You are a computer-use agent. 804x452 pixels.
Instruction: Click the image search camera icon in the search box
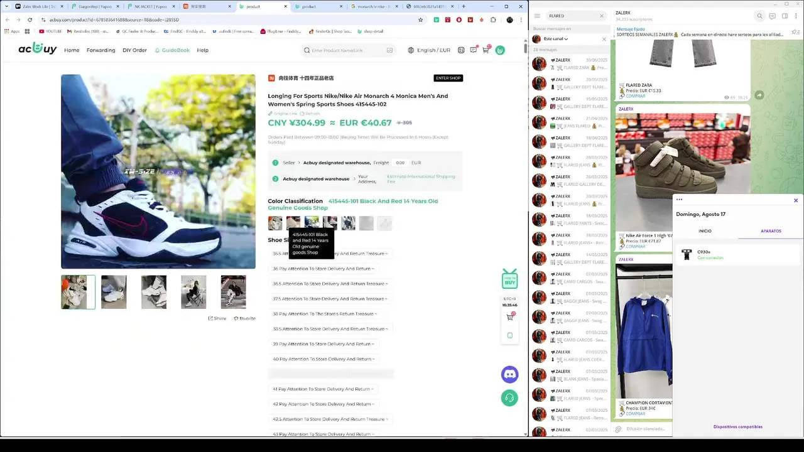coord(389,50)
